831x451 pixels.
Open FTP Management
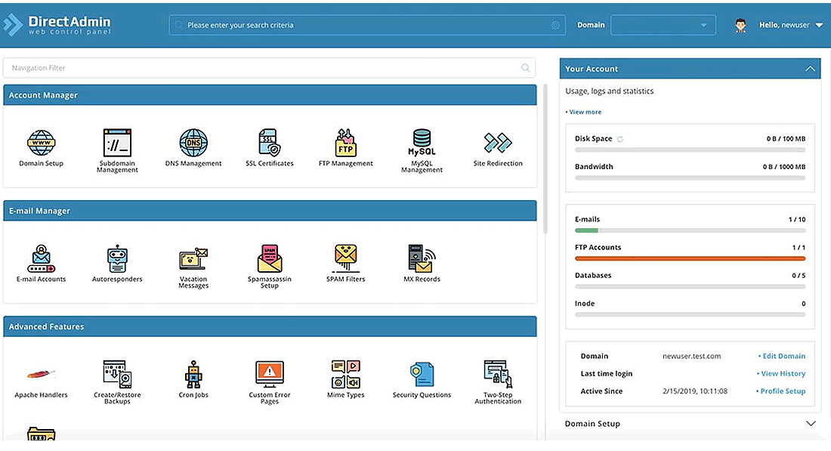[x=345, y=148]
